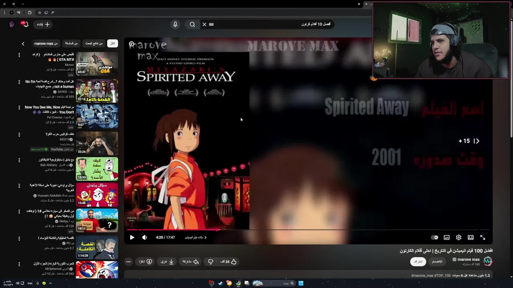The image size is (513, 288).
Task: Open the No I'm not a human video thumbnail
Action: (x=97, y=90)
